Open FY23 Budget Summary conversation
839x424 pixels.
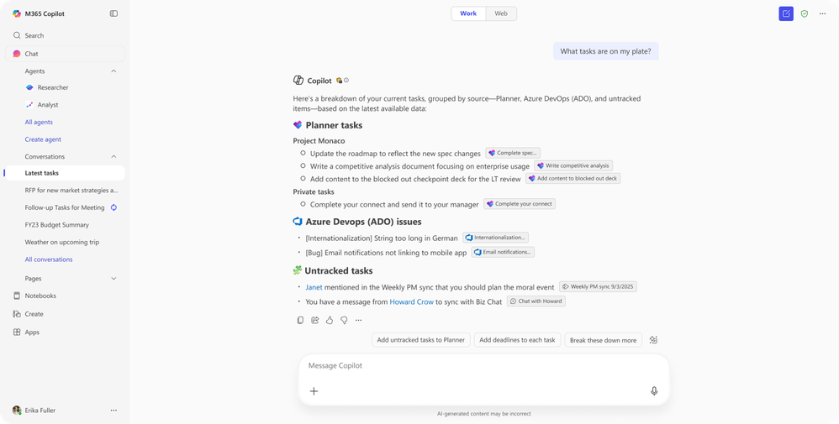click(56, 224)
